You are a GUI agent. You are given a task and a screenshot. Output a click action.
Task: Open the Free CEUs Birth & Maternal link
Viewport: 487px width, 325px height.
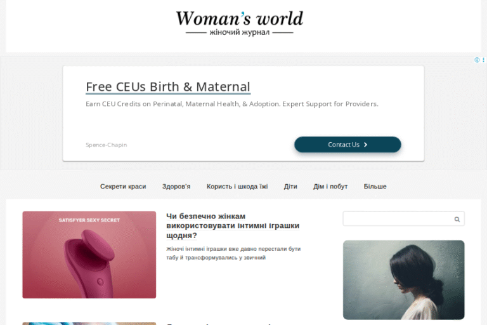coord(168,87)
